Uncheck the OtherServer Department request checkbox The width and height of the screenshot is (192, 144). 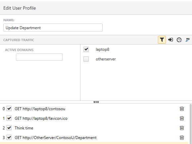tap(9, 137)
